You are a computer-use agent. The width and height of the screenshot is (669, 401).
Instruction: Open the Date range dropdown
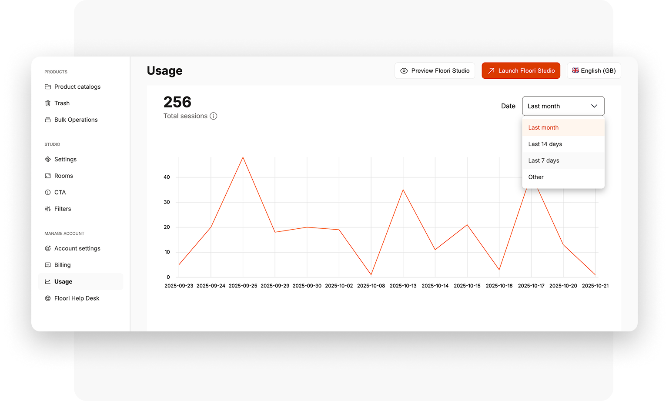click(563, 106)
